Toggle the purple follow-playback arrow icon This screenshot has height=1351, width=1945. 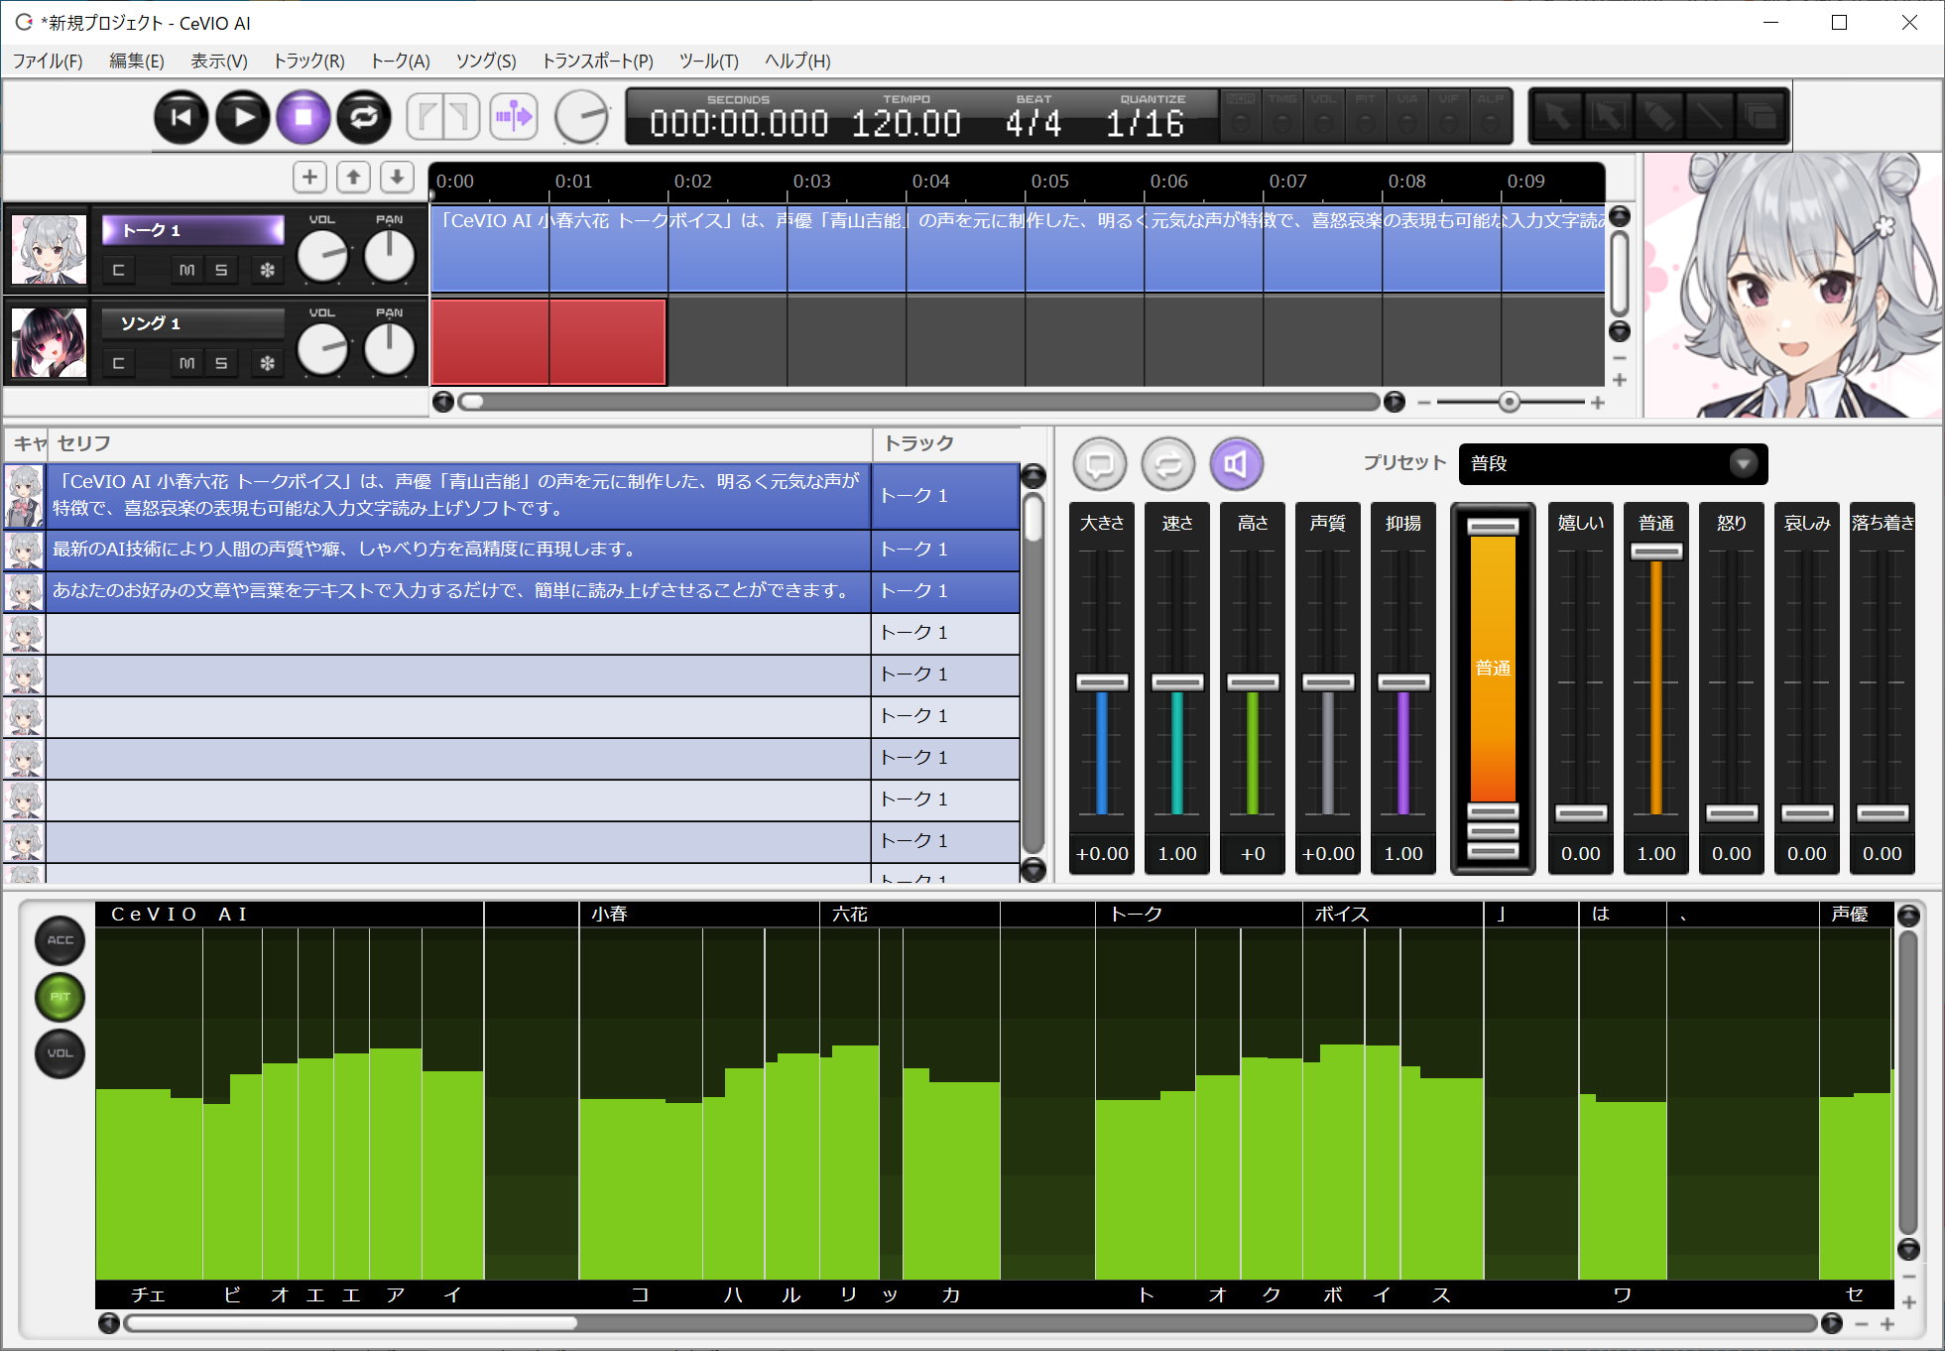[514, 117]
